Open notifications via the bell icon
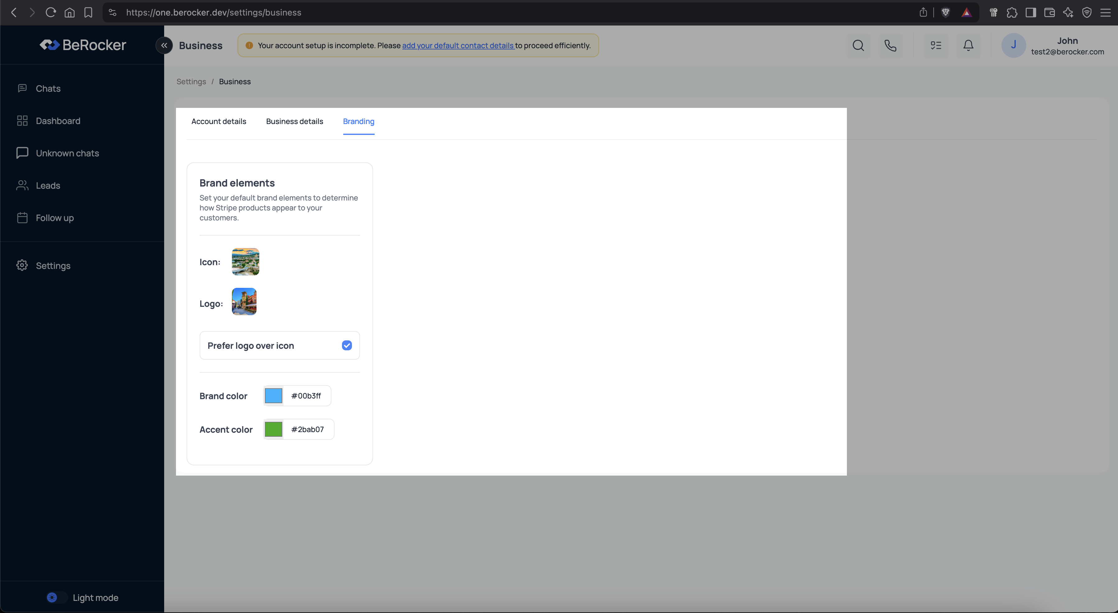The image size is (1118, 613). (x=968, y=45)
